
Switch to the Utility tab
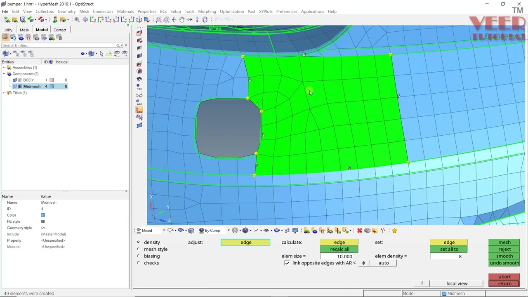click(8, 30)
